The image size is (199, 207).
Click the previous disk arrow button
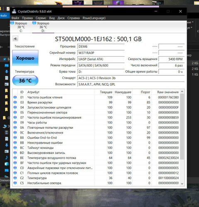point(15,39)
